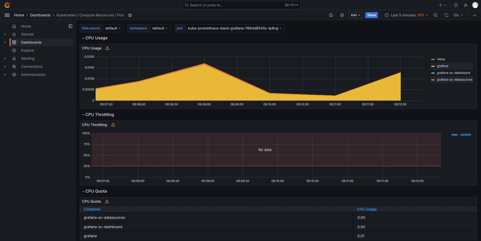Click the CPU Throttling panel warning icon

click(x=113, y=125)
